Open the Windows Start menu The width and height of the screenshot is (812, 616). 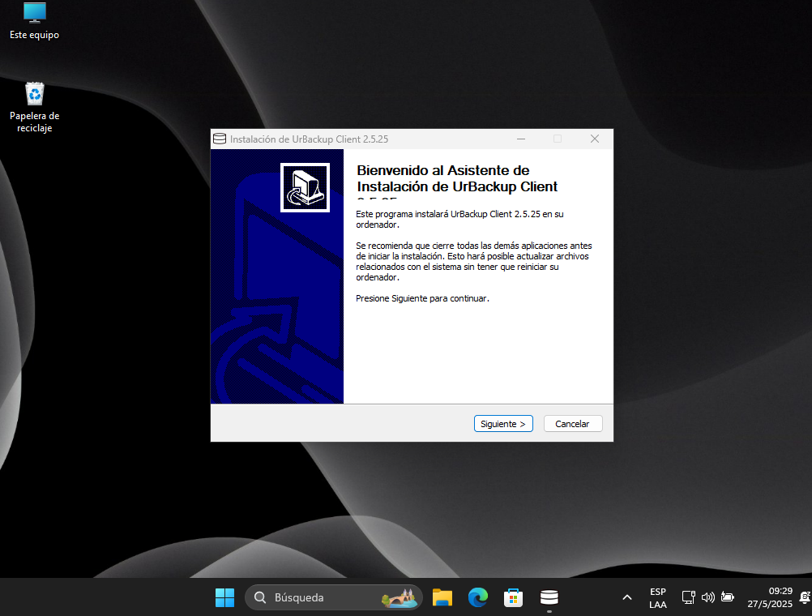coord(224,597)
